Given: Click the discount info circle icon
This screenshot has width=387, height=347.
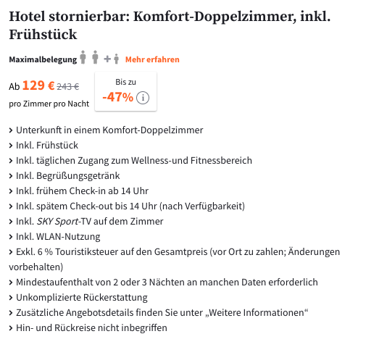Looking at the screenshot, I should (x=143, y=98).
